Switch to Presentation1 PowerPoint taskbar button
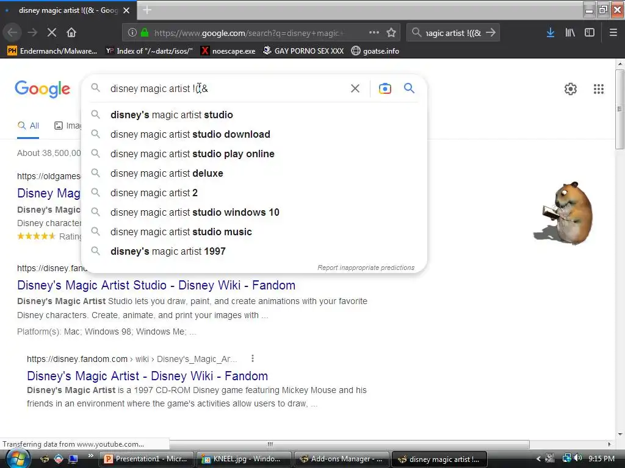This screenshot has width=625, height=468. click(146, 459)
